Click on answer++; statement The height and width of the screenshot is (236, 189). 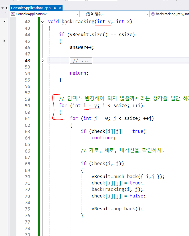82,47
